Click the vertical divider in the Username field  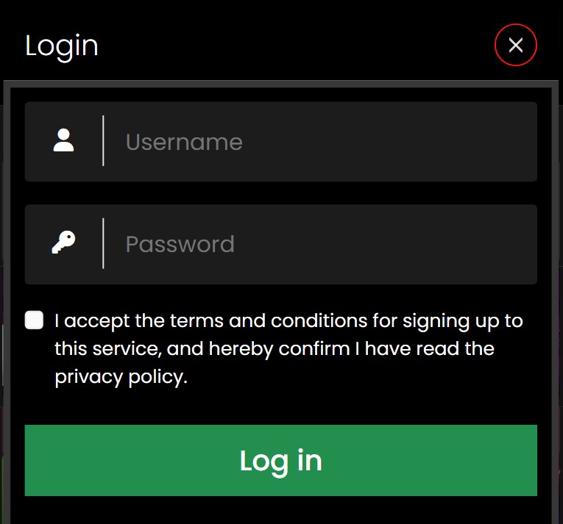click(104, 140)
